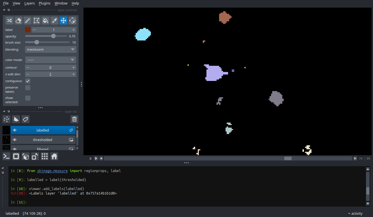Toggle the IPython console panel
This screenshot has height=217, width=373.
point(6,156)
